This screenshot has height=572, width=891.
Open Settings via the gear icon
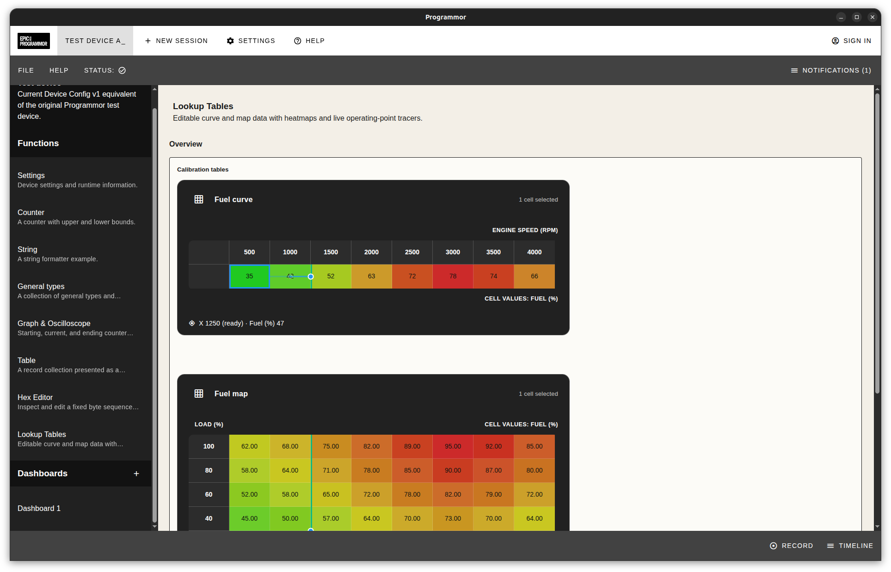pyautogui.click(x=230, y=41)
